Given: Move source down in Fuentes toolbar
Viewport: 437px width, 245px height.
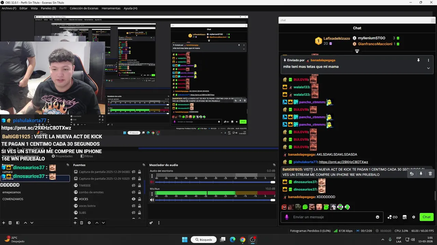Looking at the screenshot, I should click(x=103, y=223).
